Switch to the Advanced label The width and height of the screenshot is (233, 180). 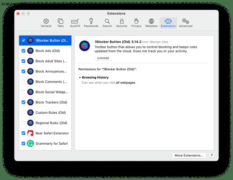pos(185,26)
